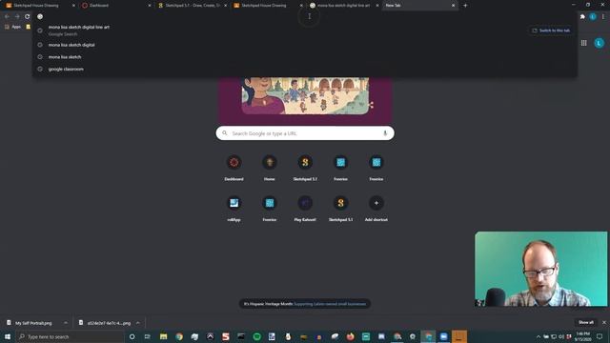The height and width of the screenshot is (343, 610).
Task: Open Zoom from the taskbar
Action: (x=443, y=336)
